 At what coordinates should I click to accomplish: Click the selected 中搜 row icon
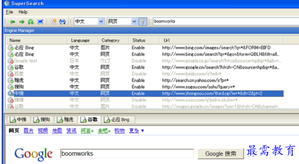tap(10, 93)
